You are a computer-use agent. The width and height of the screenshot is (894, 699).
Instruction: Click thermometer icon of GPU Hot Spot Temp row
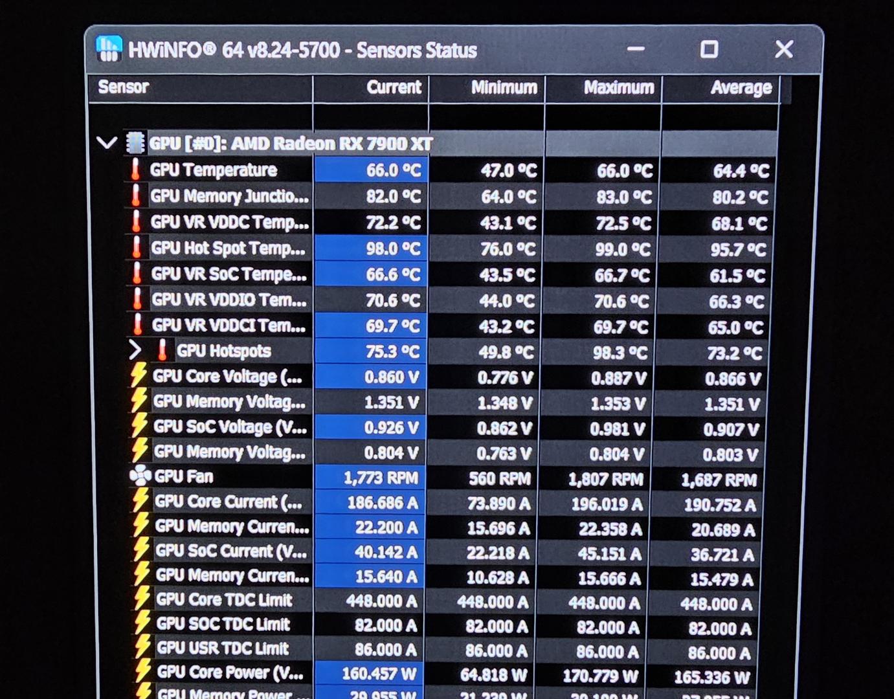137,247
